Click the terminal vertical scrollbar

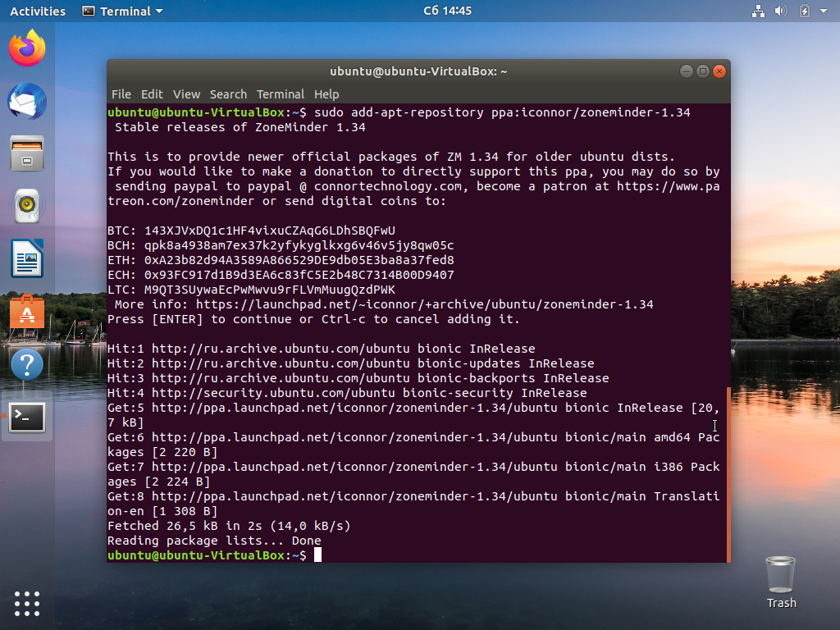728,474
